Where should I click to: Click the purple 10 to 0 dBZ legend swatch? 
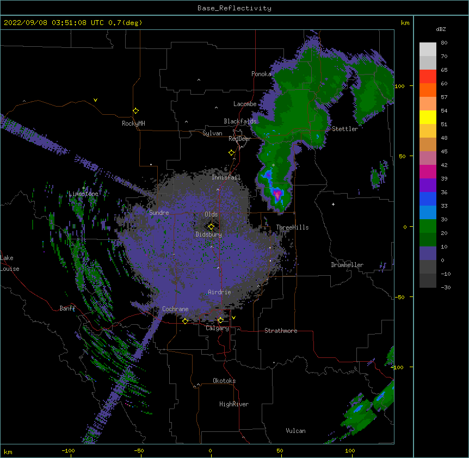click(428, 253)
